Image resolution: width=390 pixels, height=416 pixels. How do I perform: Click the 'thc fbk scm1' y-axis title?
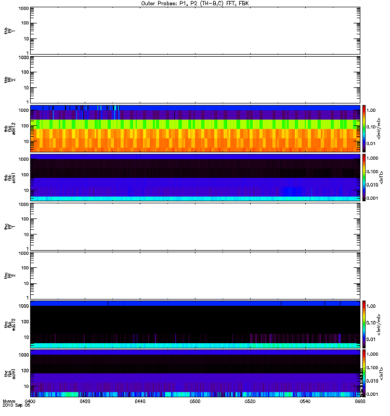coord(10,373)
